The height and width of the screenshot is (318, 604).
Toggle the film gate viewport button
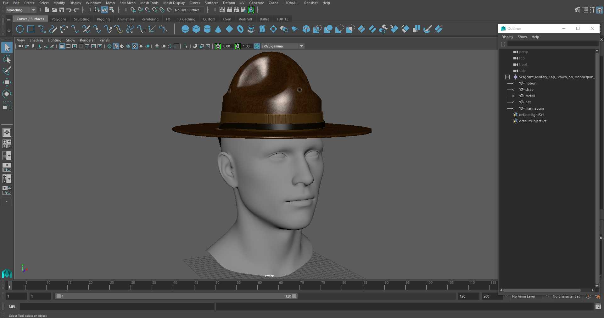(68, 46)
